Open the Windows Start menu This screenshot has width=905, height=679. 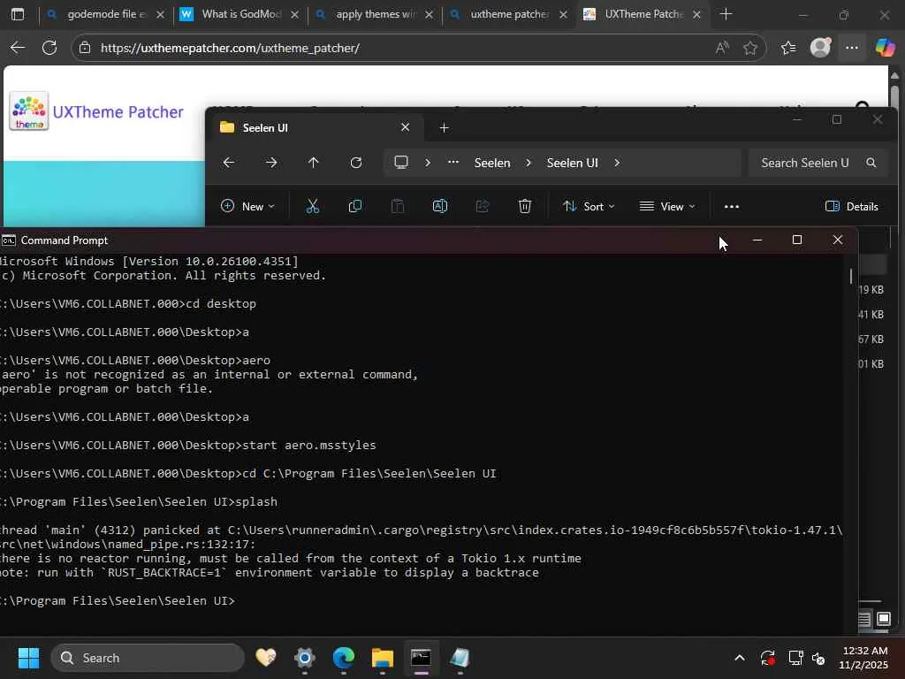coord(28,658)
